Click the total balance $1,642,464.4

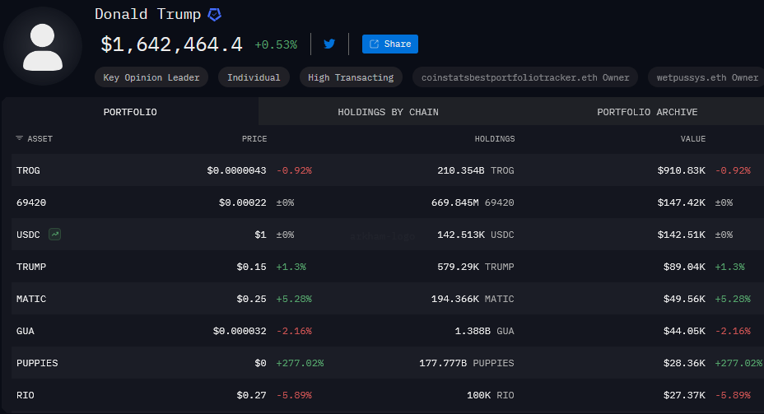tap(171, 44)
